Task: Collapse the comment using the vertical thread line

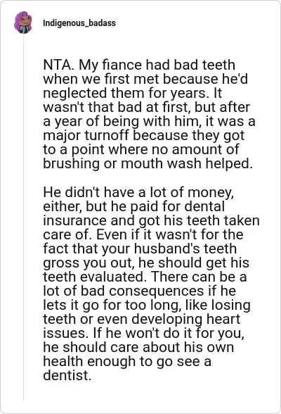Action: pos(23,218)
